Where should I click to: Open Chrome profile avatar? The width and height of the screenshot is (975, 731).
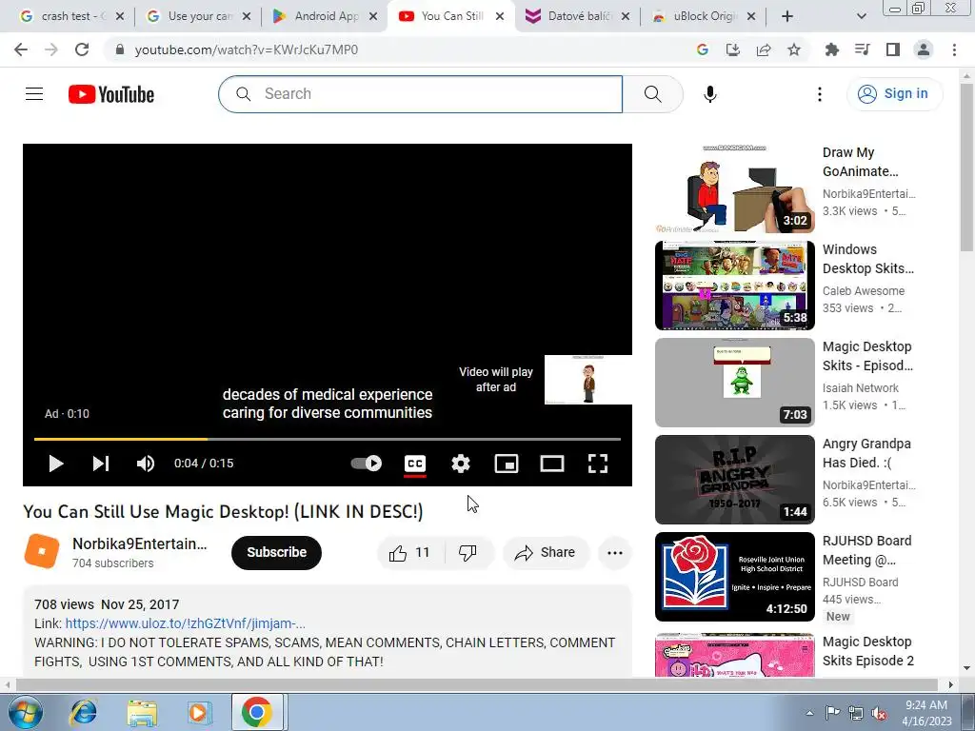(924, 49)
